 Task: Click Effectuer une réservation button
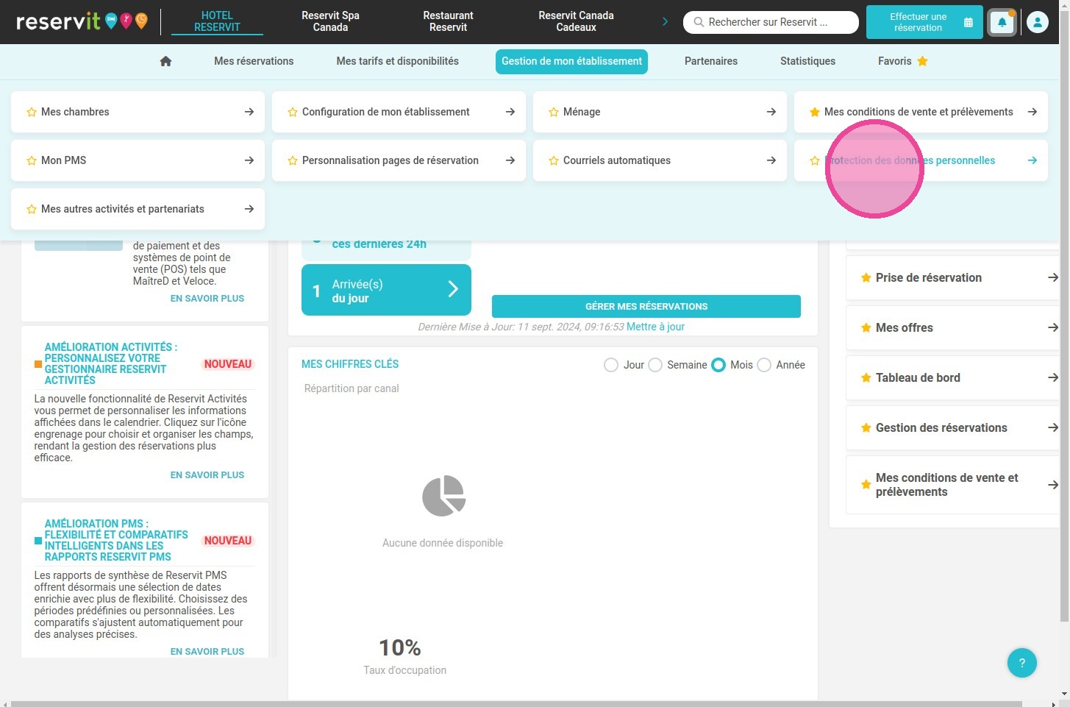(924, 22)
